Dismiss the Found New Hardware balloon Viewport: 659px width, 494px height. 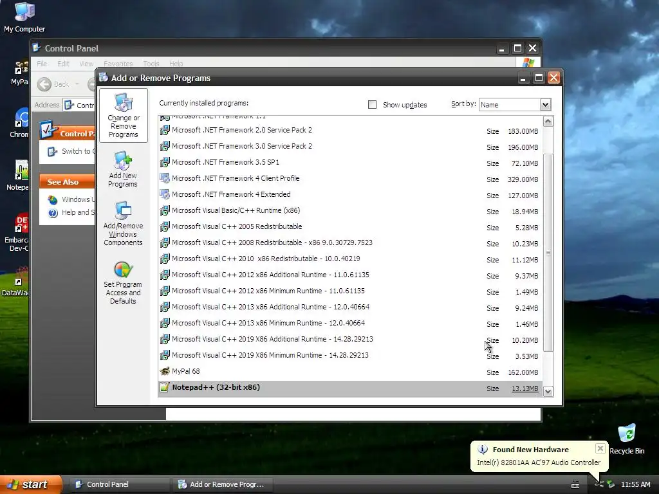[x=600, y=448]
